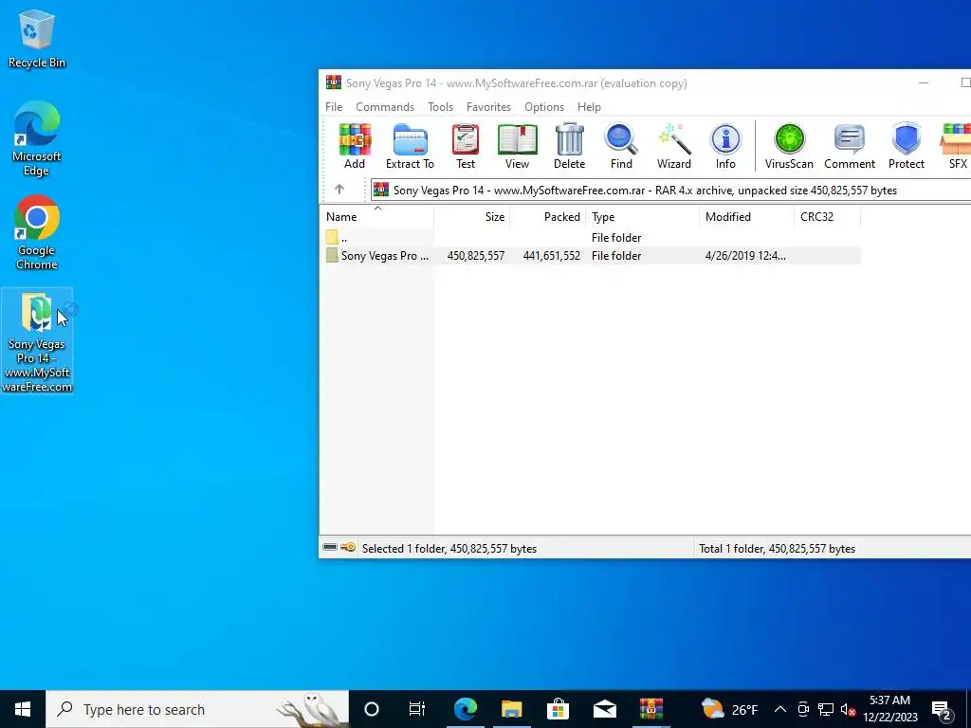
Task: Open the network tray icon
Action: pos(826,709)
